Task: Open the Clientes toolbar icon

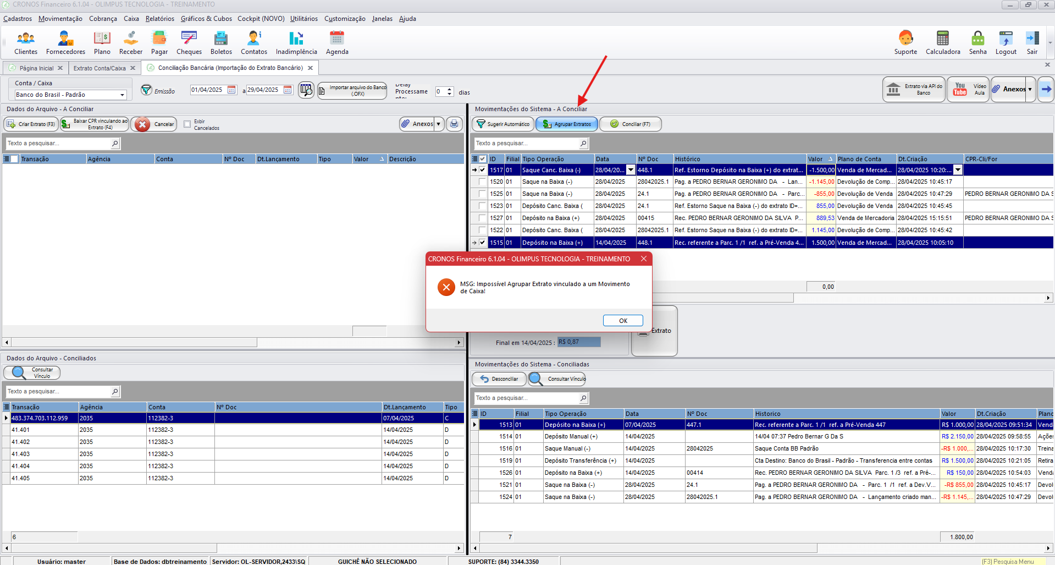Action: 26,43
